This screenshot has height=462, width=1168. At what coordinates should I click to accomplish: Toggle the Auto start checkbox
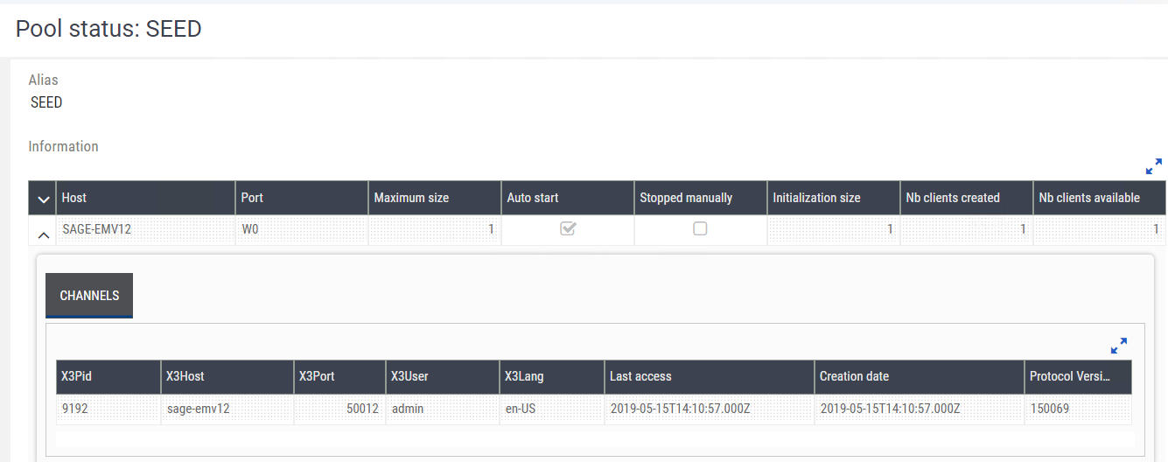[x=568, y=229]
